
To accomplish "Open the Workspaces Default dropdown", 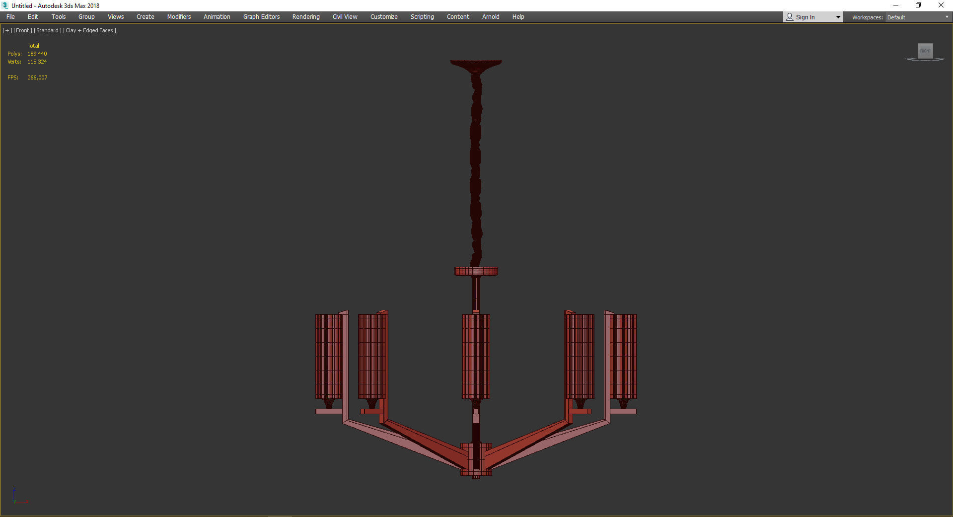I will [x=918, y=17].
